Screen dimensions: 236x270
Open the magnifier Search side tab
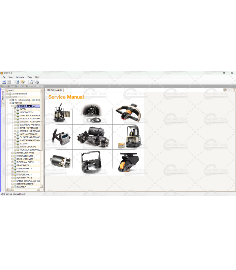click(3, 104)
